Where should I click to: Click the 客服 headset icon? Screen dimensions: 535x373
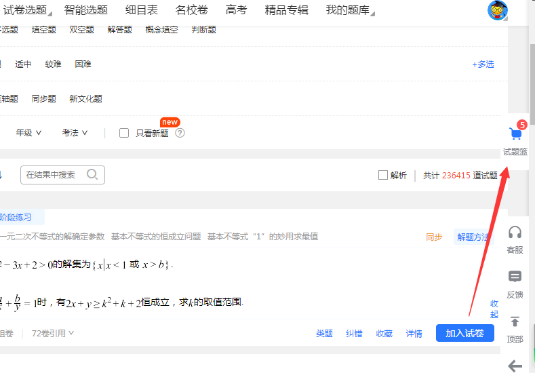515,233
